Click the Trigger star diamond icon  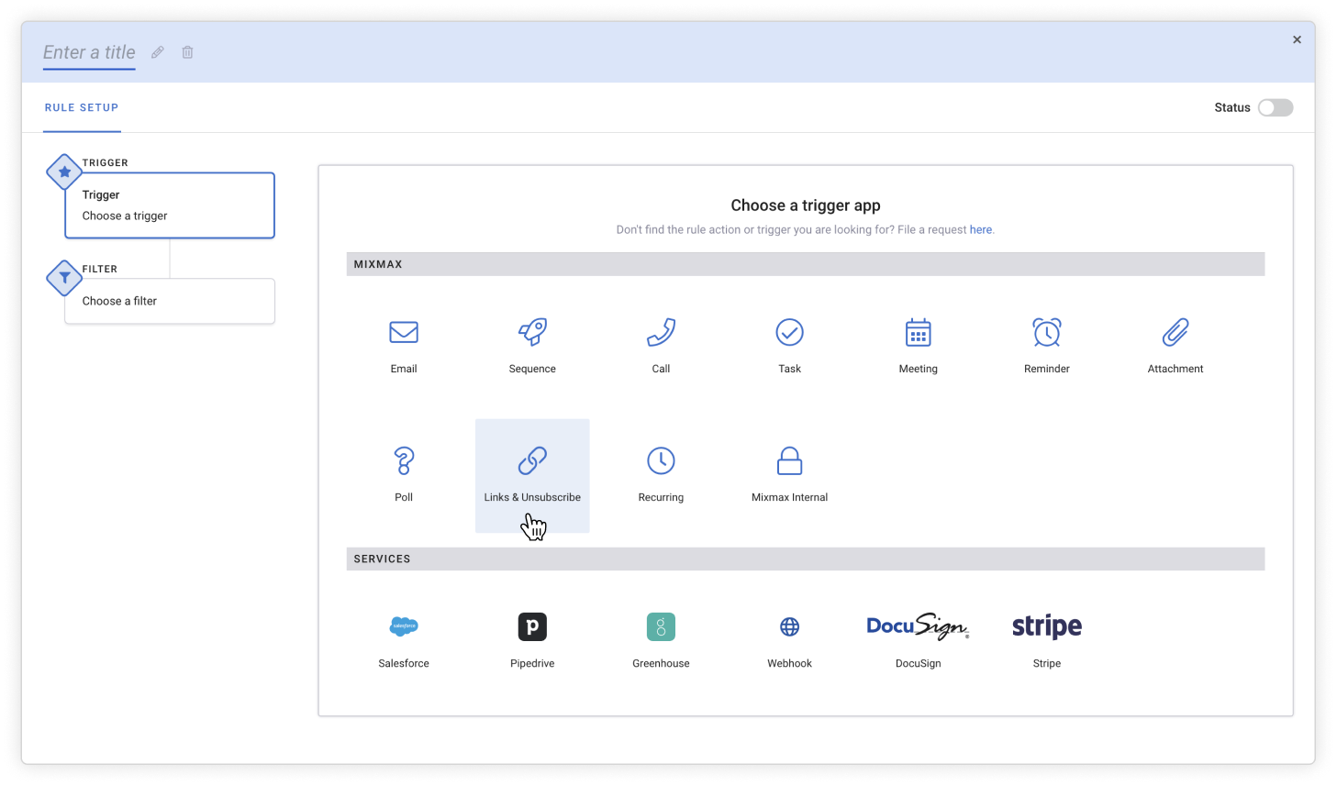tap(64, 172)
